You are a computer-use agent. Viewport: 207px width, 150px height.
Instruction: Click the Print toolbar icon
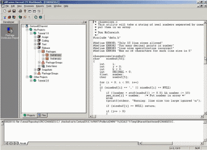[20, 11]
